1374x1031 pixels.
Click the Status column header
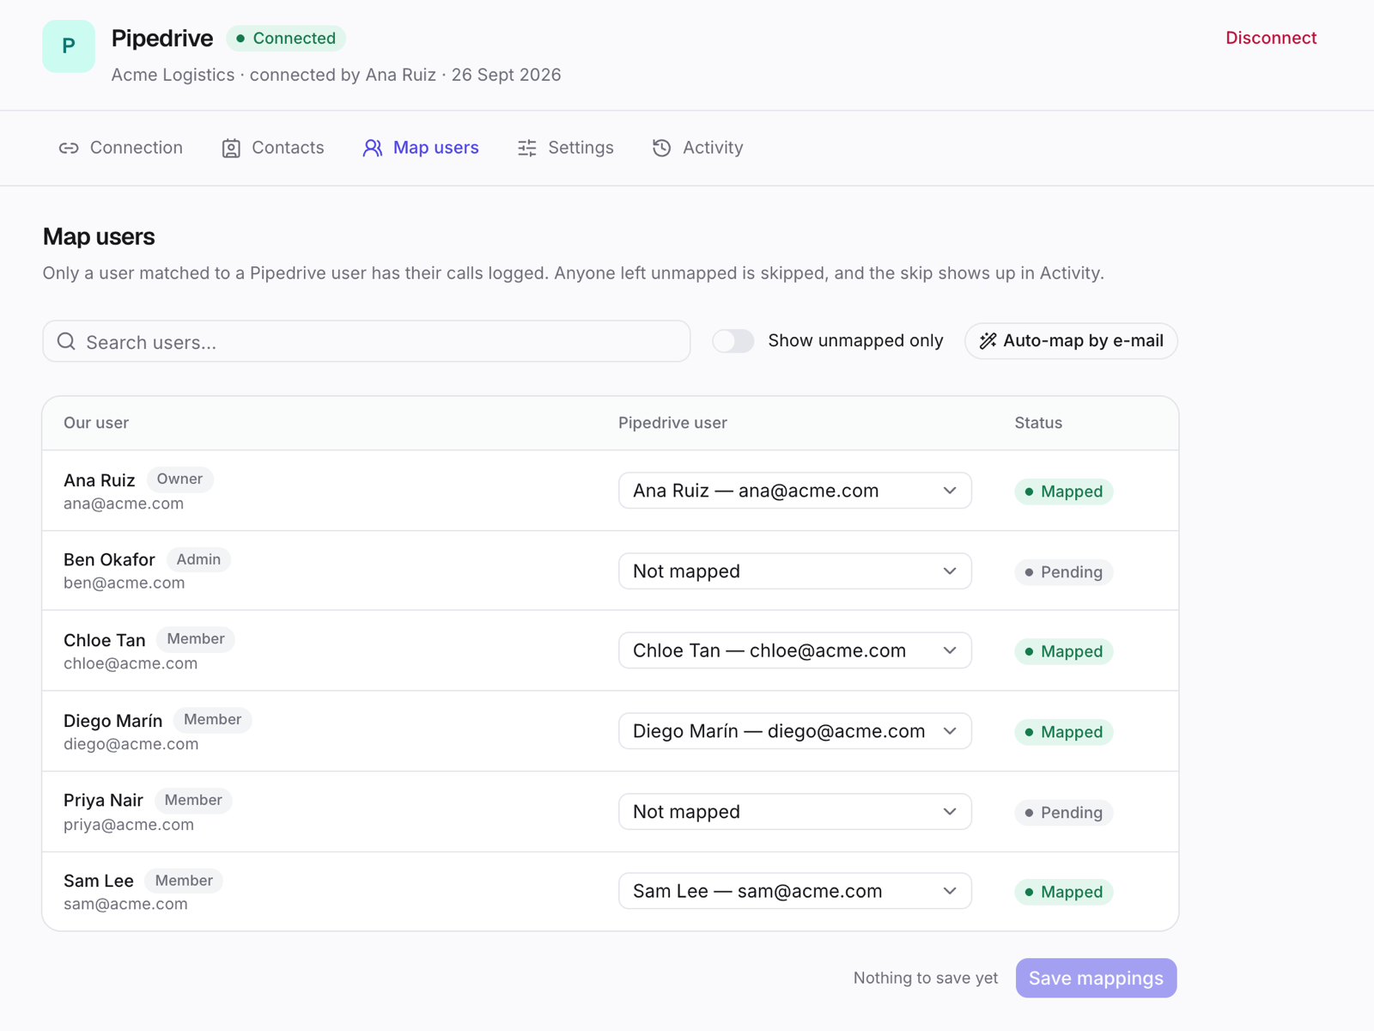coord(1038,423)
